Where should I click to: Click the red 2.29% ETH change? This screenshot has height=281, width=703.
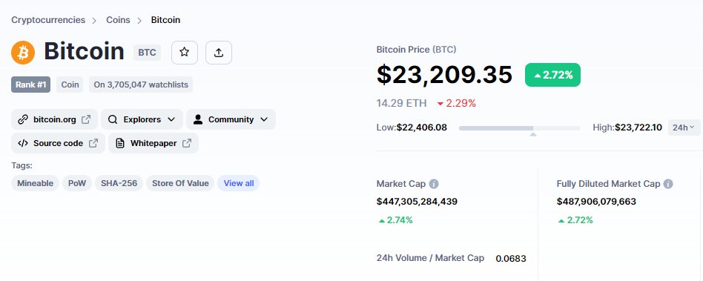(x=456, y=104)
